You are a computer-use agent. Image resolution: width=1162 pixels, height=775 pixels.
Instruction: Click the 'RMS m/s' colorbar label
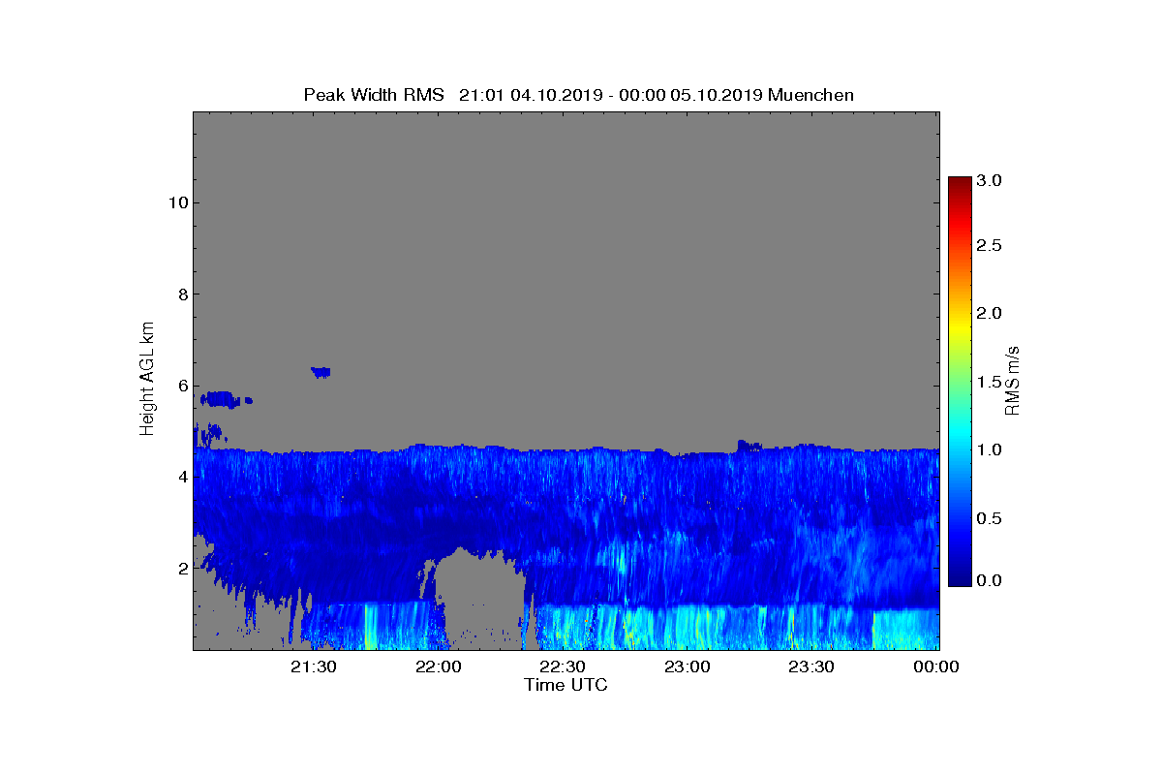click(1013, 381)
